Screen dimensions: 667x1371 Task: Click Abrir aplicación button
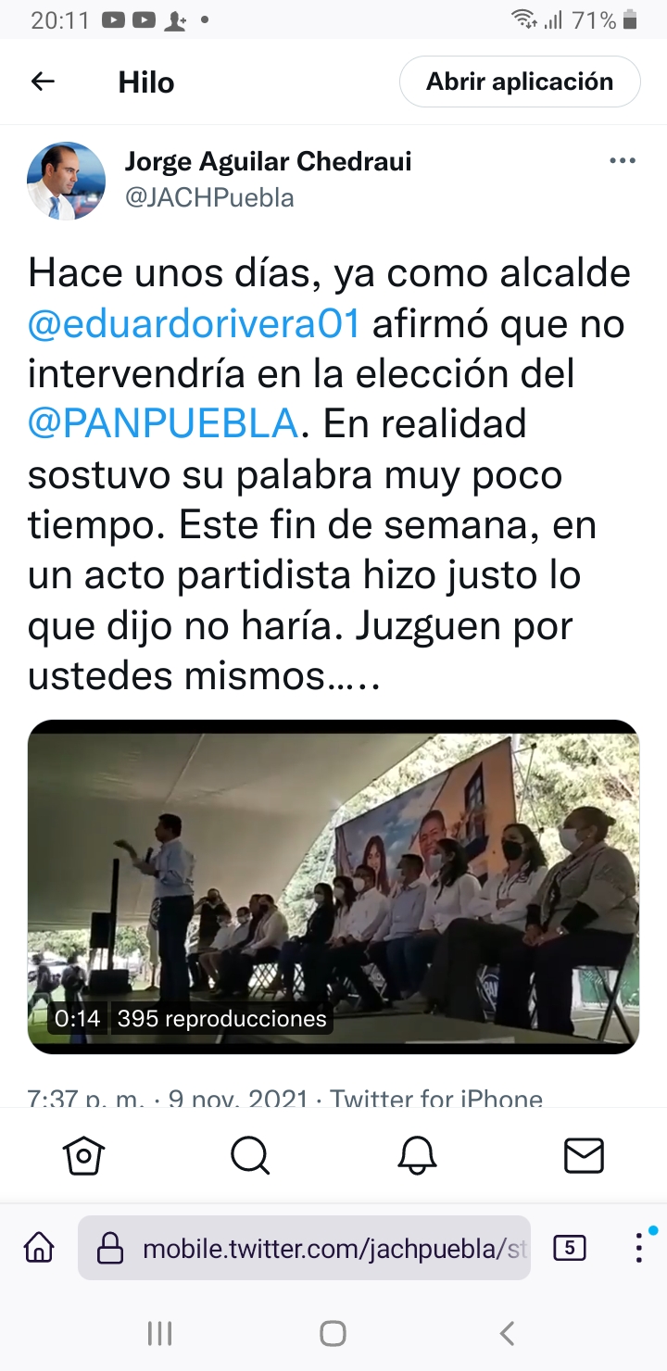[x=520, y=82]
